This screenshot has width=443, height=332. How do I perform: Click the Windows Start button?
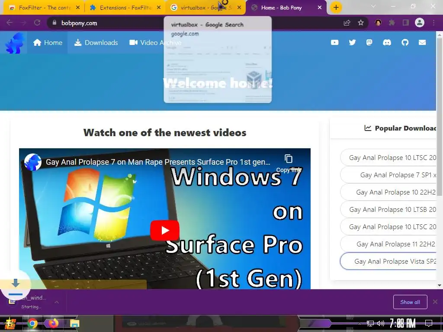(10, 323)
